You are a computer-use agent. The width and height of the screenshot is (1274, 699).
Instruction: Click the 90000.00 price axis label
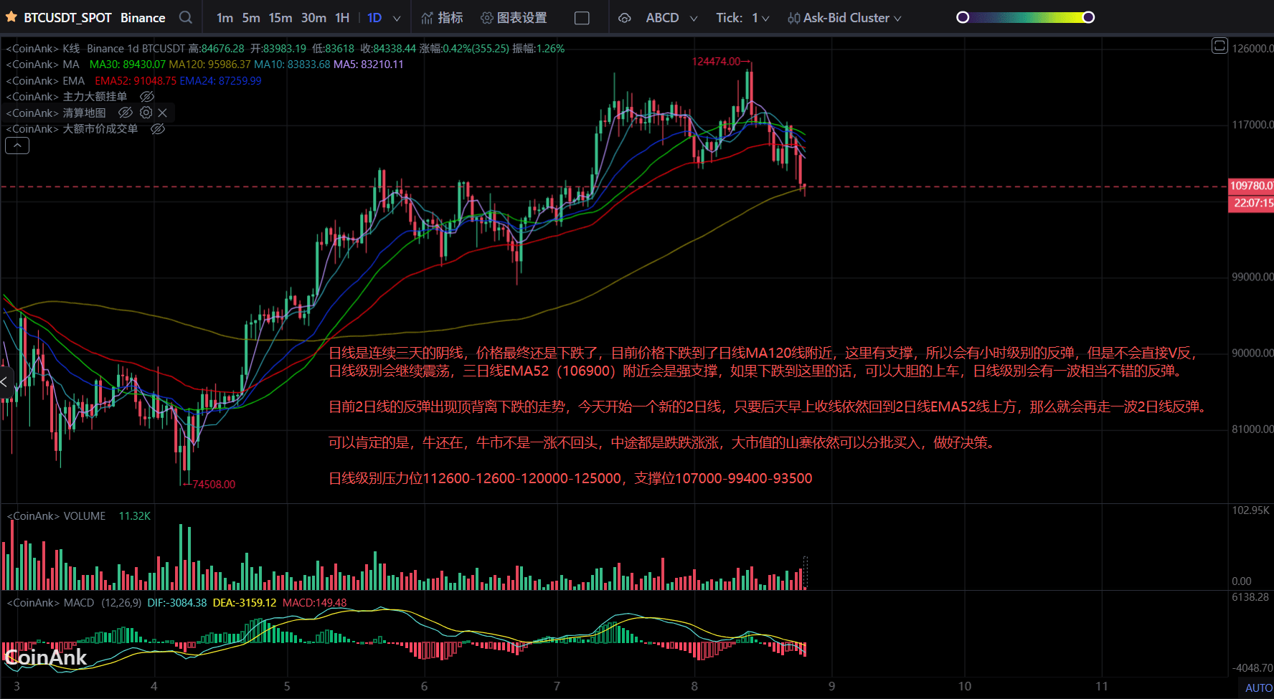tap(1252, 353)
